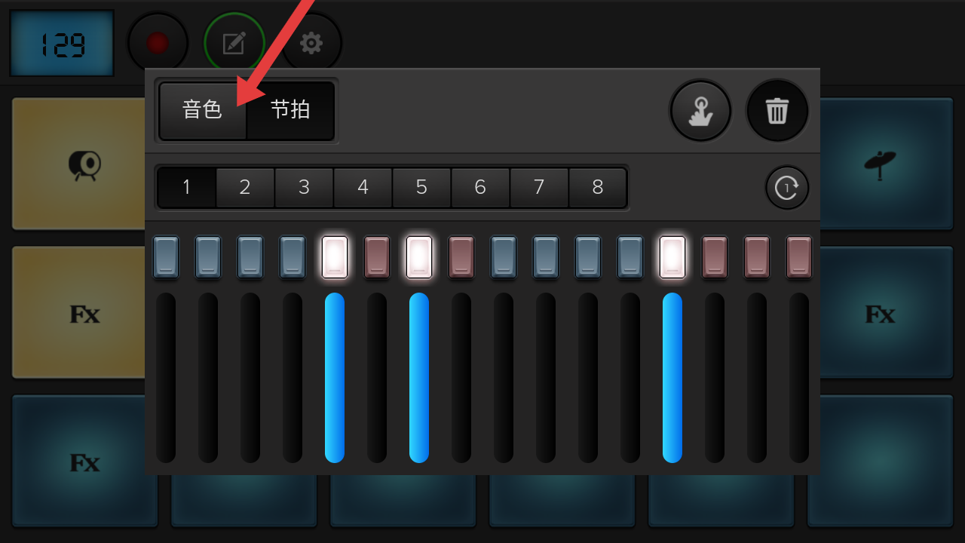Toggle the first step button off or on
The width and height of the screenshot is (965, 543).
click(166, 256)
